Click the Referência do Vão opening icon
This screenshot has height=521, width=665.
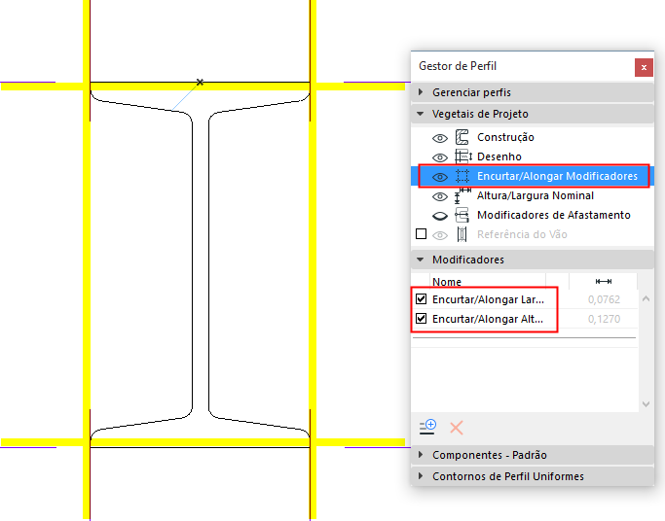coord(462,234)
